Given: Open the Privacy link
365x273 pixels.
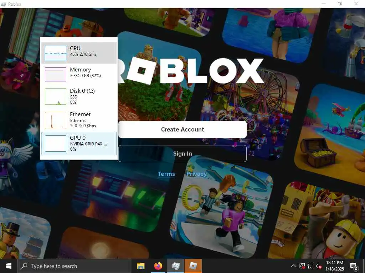Looking at the screenshot, I should 196,174.
